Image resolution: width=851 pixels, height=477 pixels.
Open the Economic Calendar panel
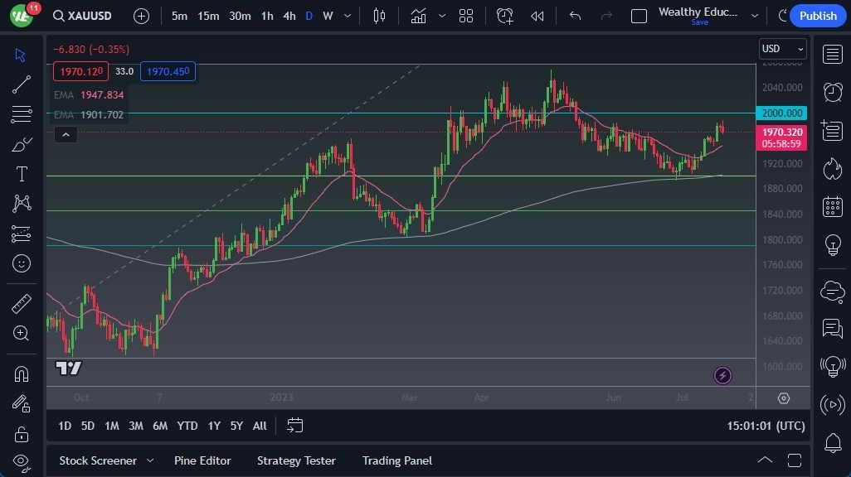832,206
